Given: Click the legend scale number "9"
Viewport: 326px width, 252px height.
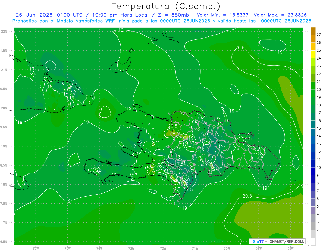Looking at the screenshot, I should pyautogui.click(x=318, y=175).
